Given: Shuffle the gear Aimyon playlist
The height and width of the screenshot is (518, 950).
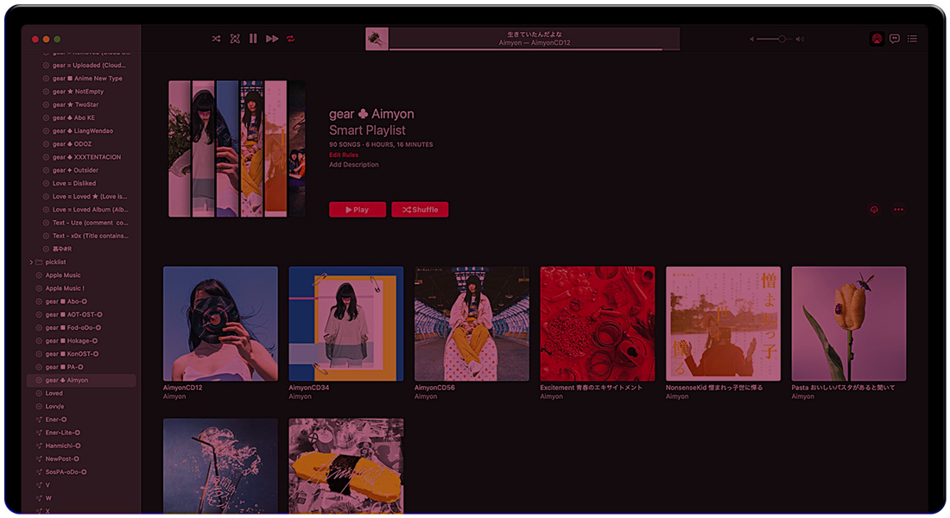Looking at the screenshot, I should tap(420, 210).
